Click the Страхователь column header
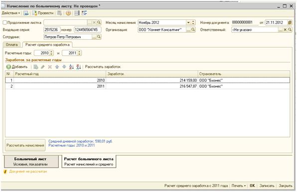Viewport: 297px width, 192px height. (x=244, y=74)
